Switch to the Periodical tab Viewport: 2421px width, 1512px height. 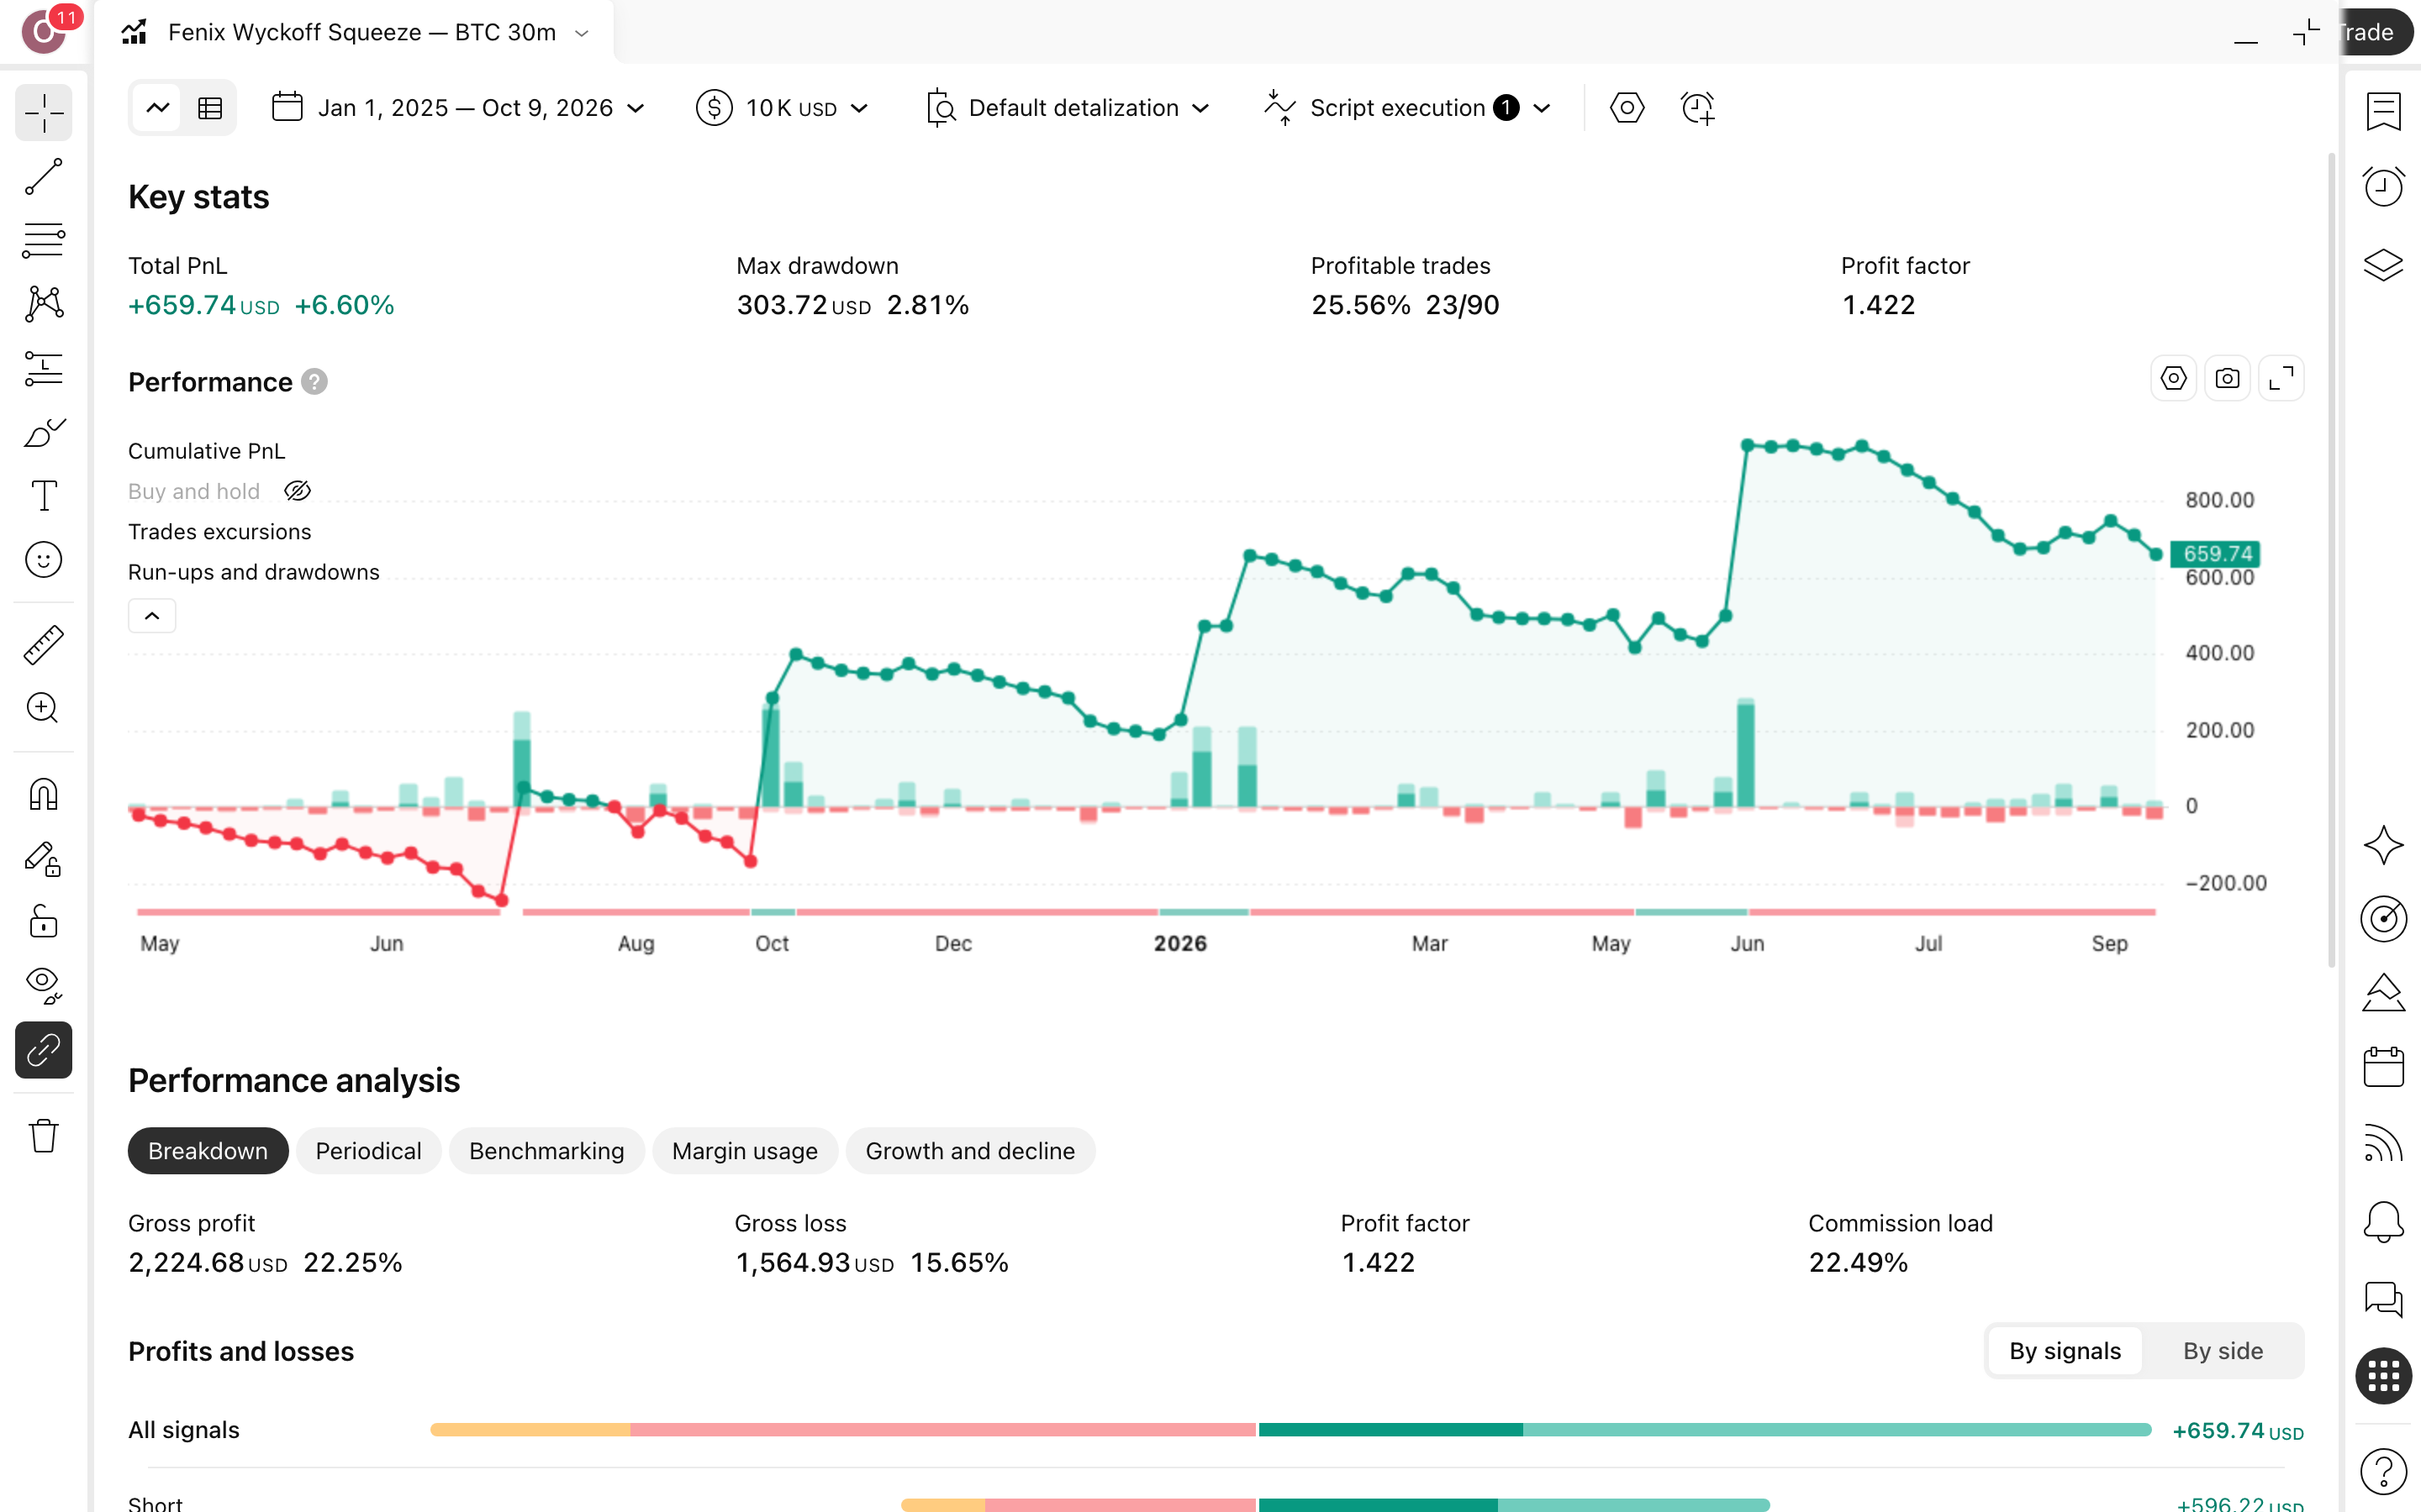click(x=368, y=1151)
